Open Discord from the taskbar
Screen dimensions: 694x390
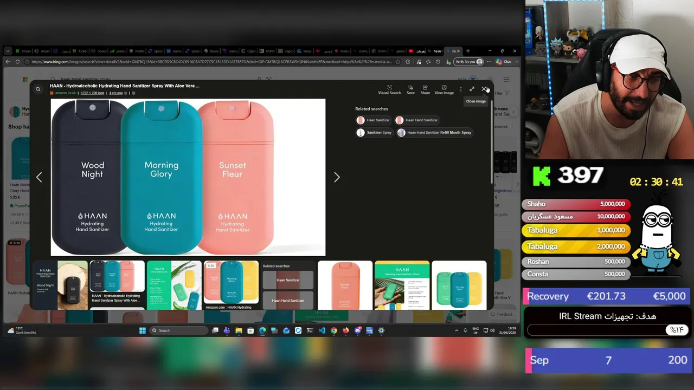(358, 330)
